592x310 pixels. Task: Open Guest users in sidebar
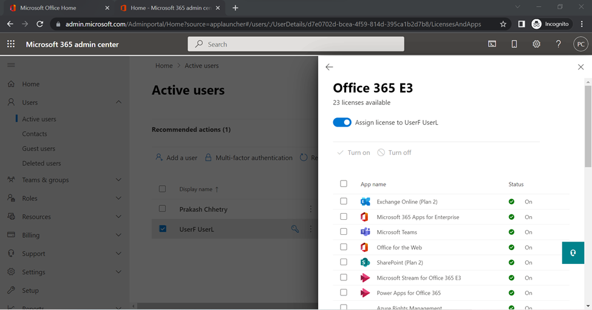click(x=38, y=148)
